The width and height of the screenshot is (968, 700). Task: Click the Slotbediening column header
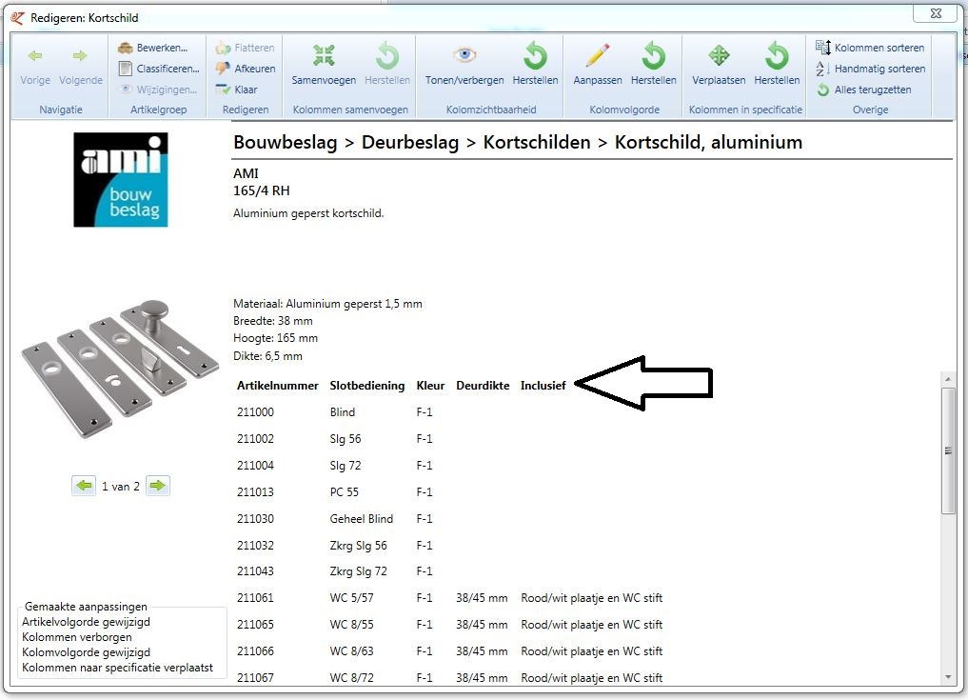coord(367,386)
